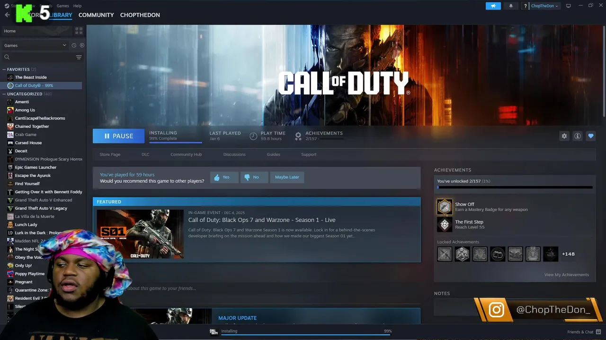Viewport: 606px width, 340px height.
Task: Recommend the game with Yes
Action: (224, 177)
